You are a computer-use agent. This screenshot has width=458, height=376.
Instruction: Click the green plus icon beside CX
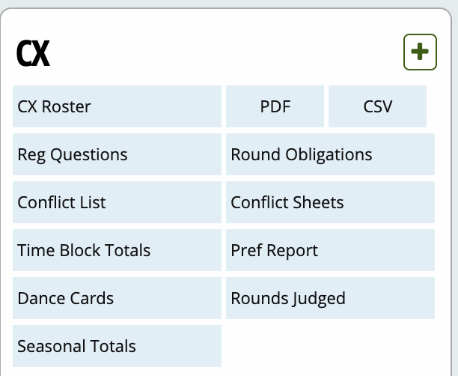(420, 52)
